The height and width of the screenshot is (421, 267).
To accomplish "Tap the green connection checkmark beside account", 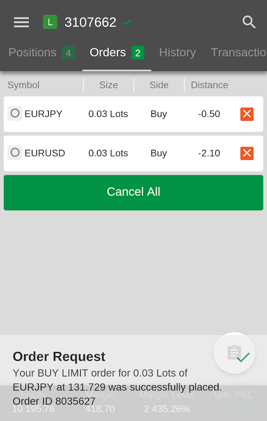I will point(127,22).
